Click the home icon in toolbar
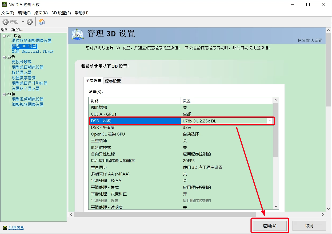 (x=42, y=22)
